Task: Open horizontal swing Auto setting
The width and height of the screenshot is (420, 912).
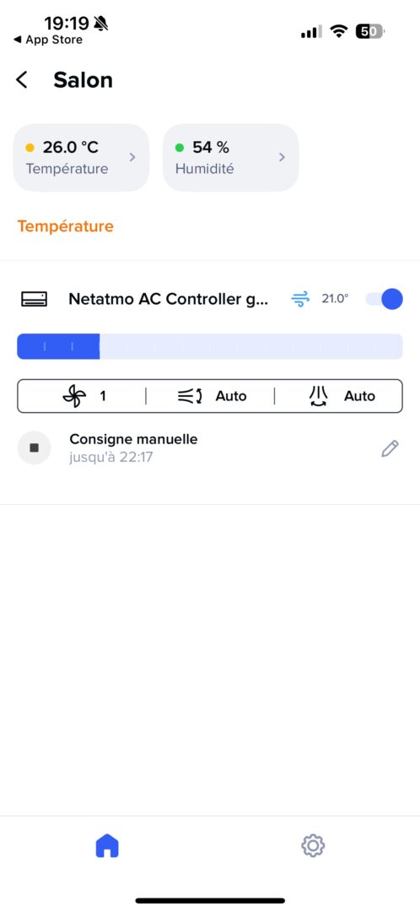Action: 212,396
